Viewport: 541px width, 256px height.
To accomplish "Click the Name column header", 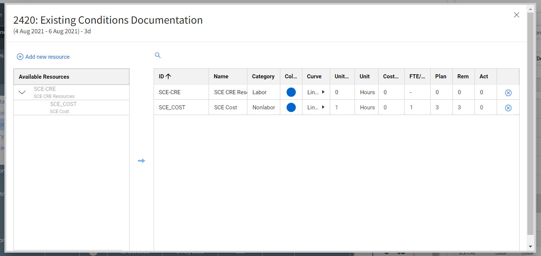I will click(221, 76).
